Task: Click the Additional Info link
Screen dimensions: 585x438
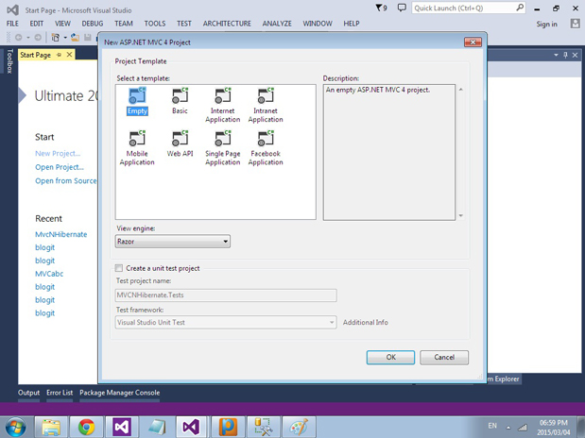Action: click(x=366, y=323)
